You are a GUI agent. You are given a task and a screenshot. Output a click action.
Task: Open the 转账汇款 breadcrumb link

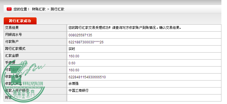[x=39, y=9]
